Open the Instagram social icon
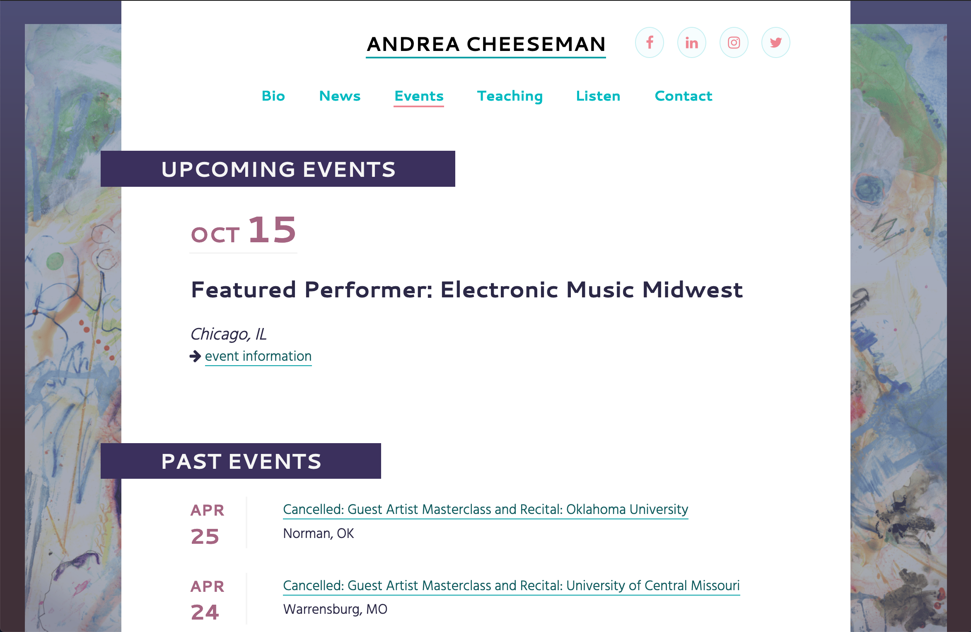 click(x=734, y=43)
